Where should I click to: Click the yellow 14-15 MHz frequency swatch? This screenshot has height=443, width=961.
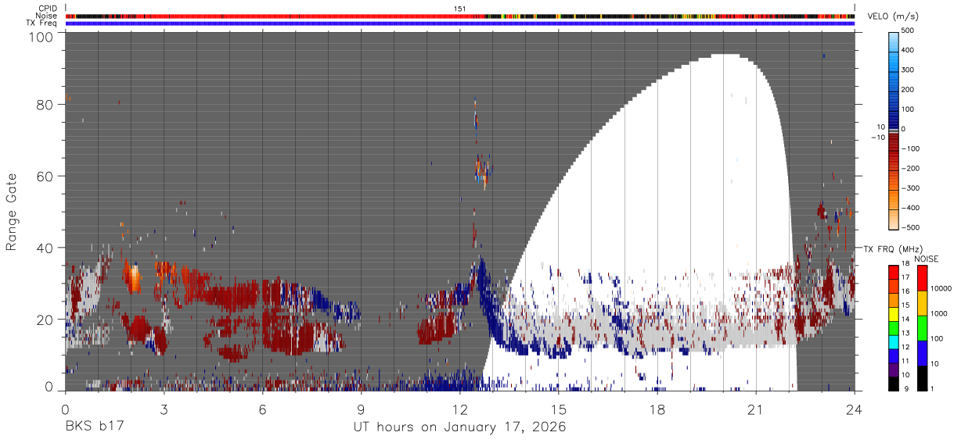point(894,313)
